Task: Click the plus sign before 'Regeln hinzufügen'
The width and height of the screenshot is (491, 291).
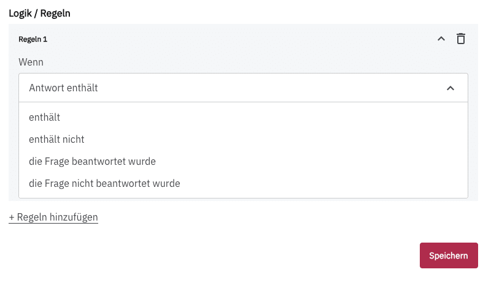Action: tap(12, 217)
